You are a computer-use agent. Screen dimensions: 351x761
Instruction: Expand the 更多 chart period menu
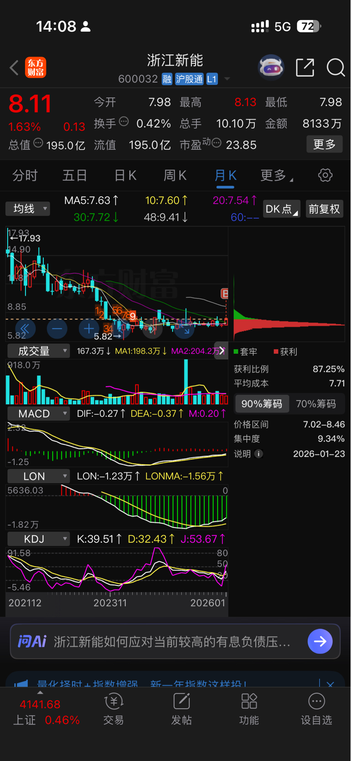277,176
